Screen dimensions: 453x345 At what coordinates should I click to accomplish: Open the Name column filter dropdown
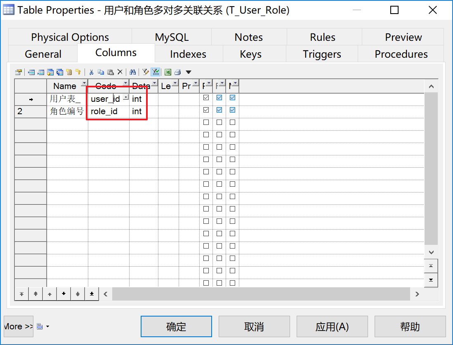pyautogui.click(x=84, y=83)
